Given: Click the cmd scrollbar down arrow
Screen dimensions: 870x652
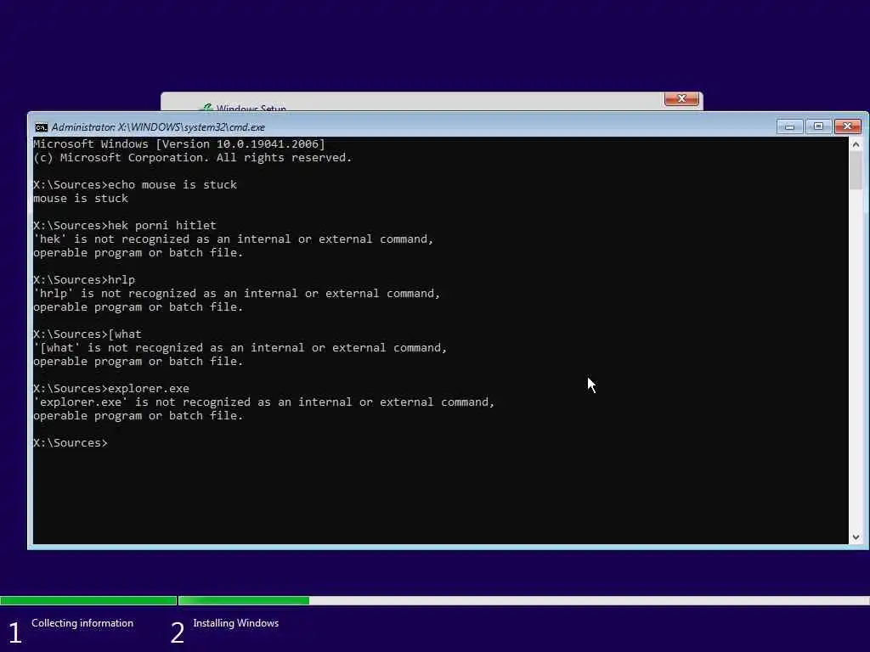Looking at the screenshot, I should click(x=856, y=537).
